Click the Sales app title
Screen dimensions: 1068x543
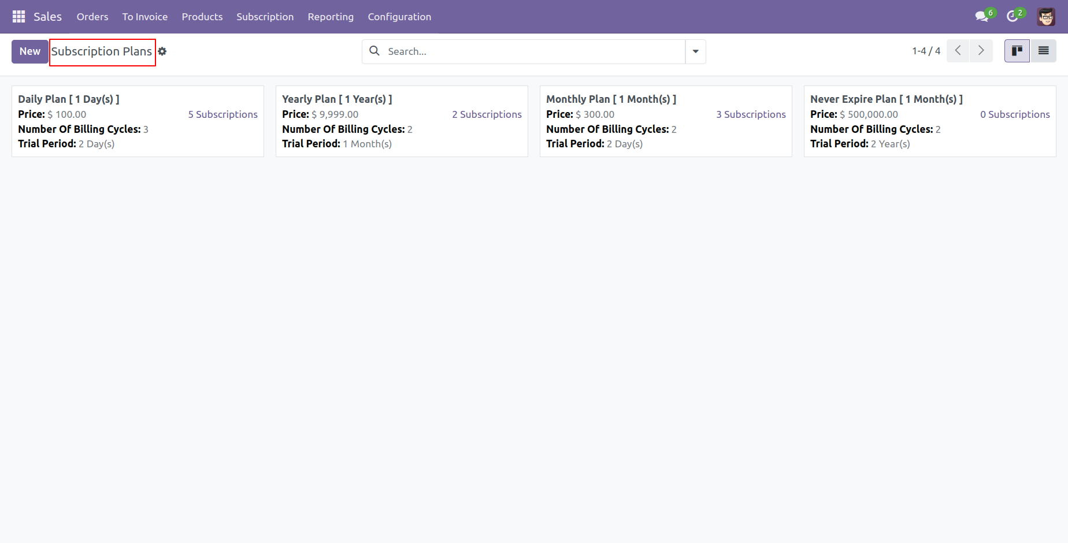(47, 17)
